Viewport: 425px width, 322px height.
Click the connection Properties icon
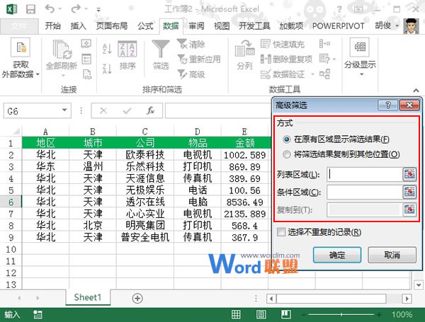click(x=86, y=59)
